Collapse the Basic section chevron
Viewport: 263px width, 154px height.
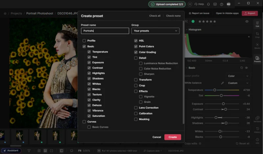point(186,68)
